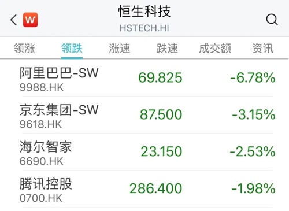Tap the 286.400 Tencent price
Image resolution: width=289 pixels, height=211 pixels.
coord(156,188)
